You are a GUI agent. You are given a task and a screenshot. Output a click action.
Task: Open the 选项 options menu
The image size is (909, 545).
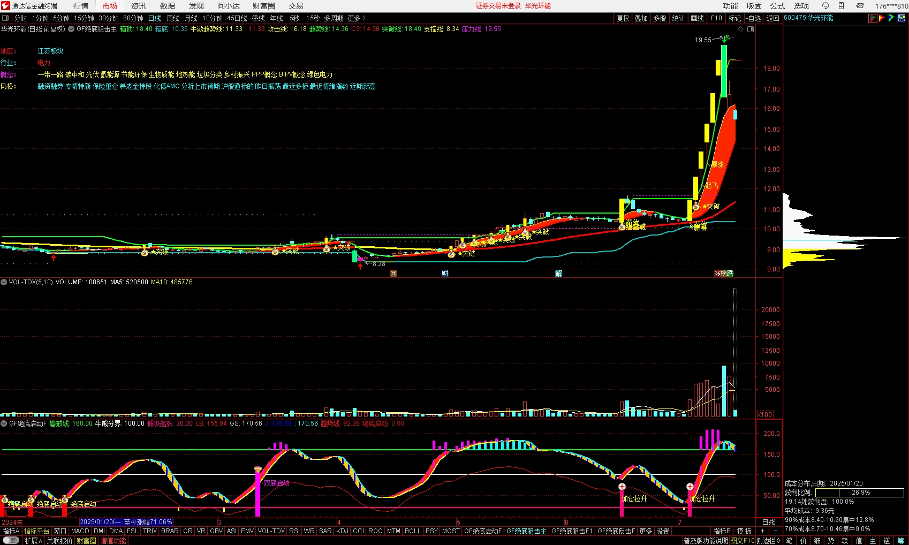click(x=801, y=6)
